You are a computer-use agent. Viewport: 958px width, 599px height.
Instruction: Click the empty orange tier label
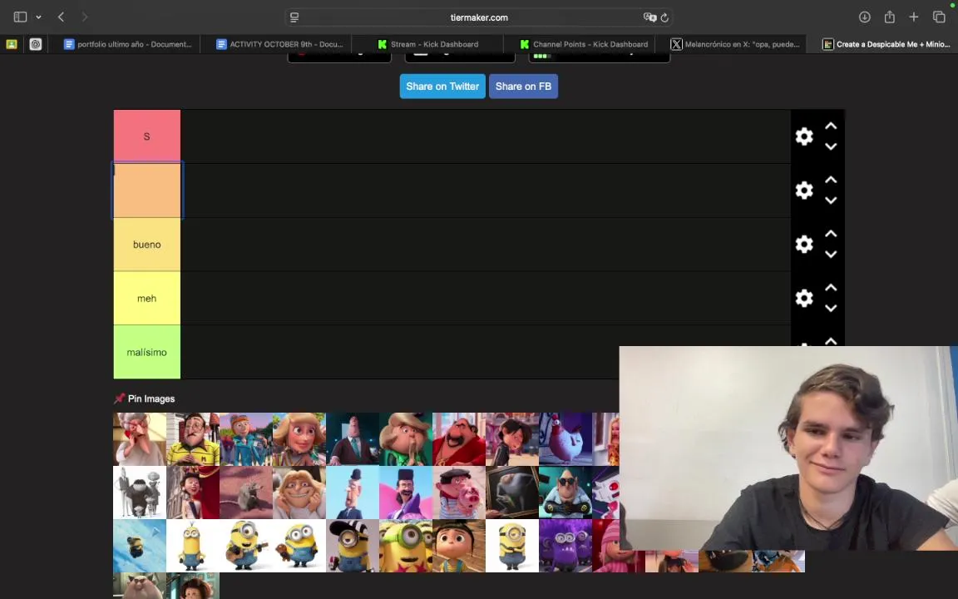pyautogui.click(x=146, y=190)
